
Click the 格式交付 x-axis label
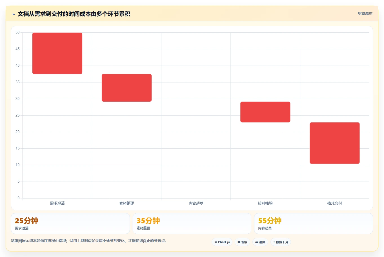pos(334,203)
